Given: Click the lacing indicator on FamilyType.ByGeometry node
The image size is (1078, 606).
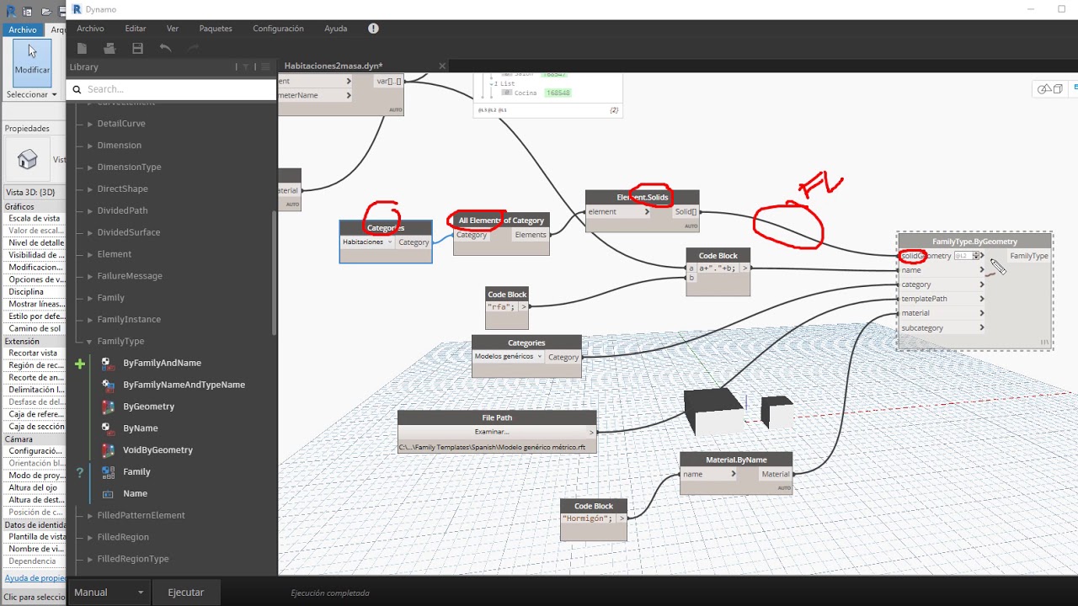Looking at the screenshot, I should click(x=1045, y=342).
